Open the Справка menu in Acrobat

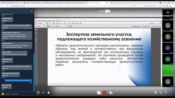point(59,21)
